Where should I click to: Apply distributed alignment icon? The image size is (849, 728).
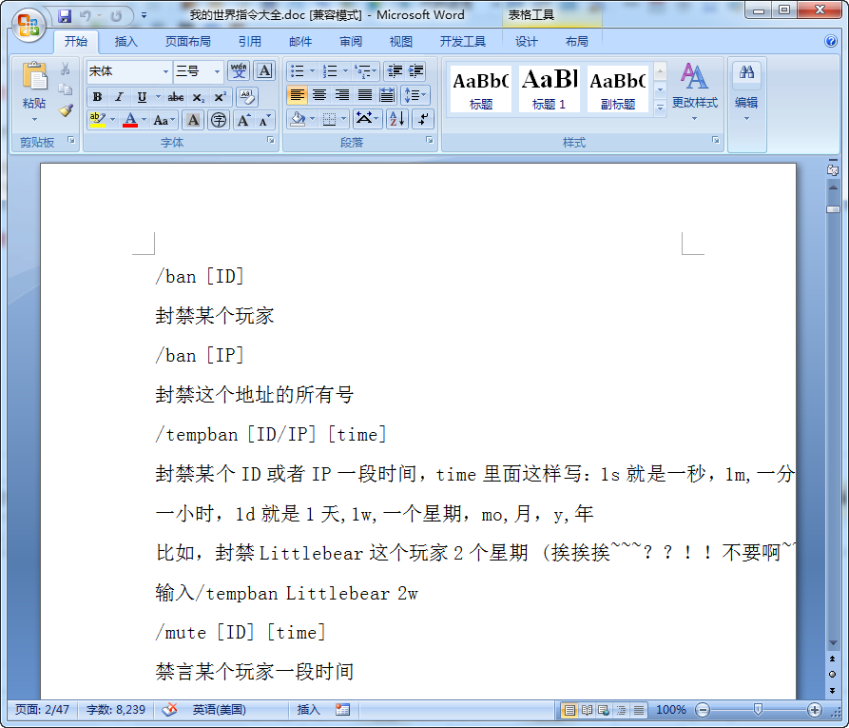pyautogui.click(x=387, y=95)
